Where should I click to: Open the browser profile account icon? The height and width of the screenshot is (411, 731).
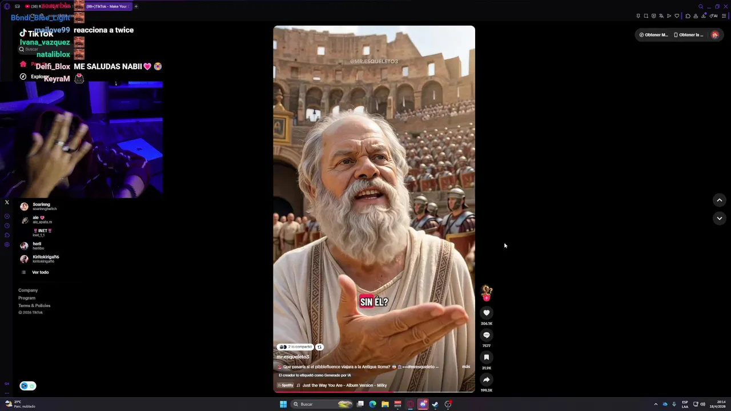click(696, 16)
